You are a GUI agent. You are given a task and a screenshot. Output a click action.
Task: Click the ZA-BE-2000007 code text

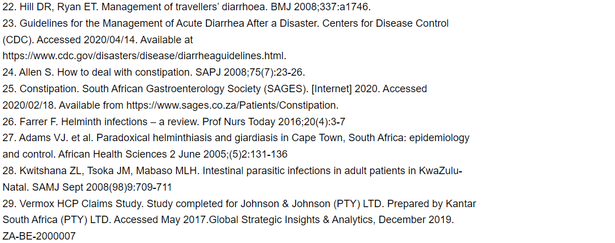pyautogui.click(x=39, y=237)
